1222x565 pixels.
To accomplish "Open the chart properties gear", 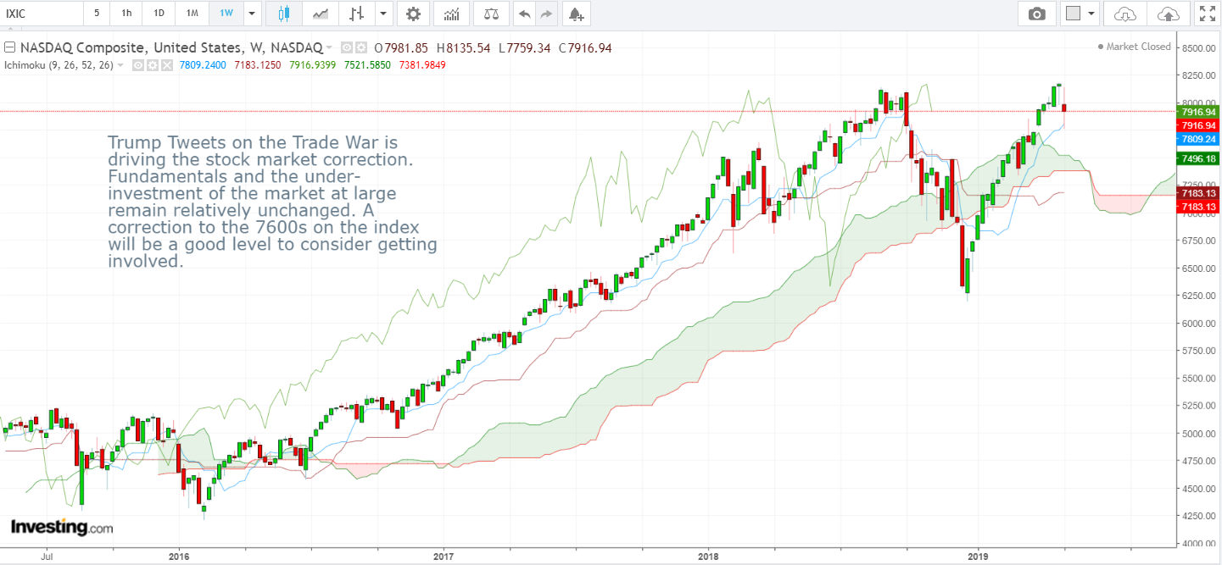I will tap(413, 14).
